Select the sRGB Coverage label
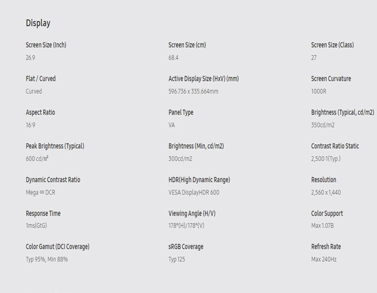 tap(186, 247)
